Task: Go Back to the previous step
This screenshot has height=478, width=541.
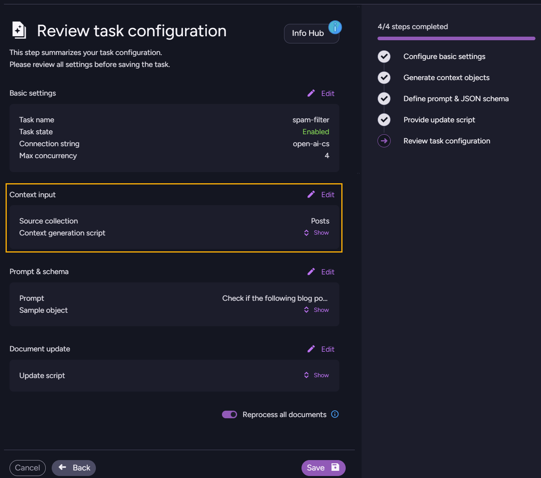Action: 74,468
